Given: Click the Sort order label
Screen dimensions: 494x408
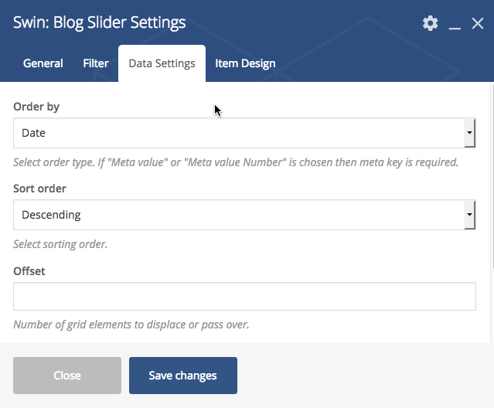Looking at the screenshot, I should coord(39,189).
